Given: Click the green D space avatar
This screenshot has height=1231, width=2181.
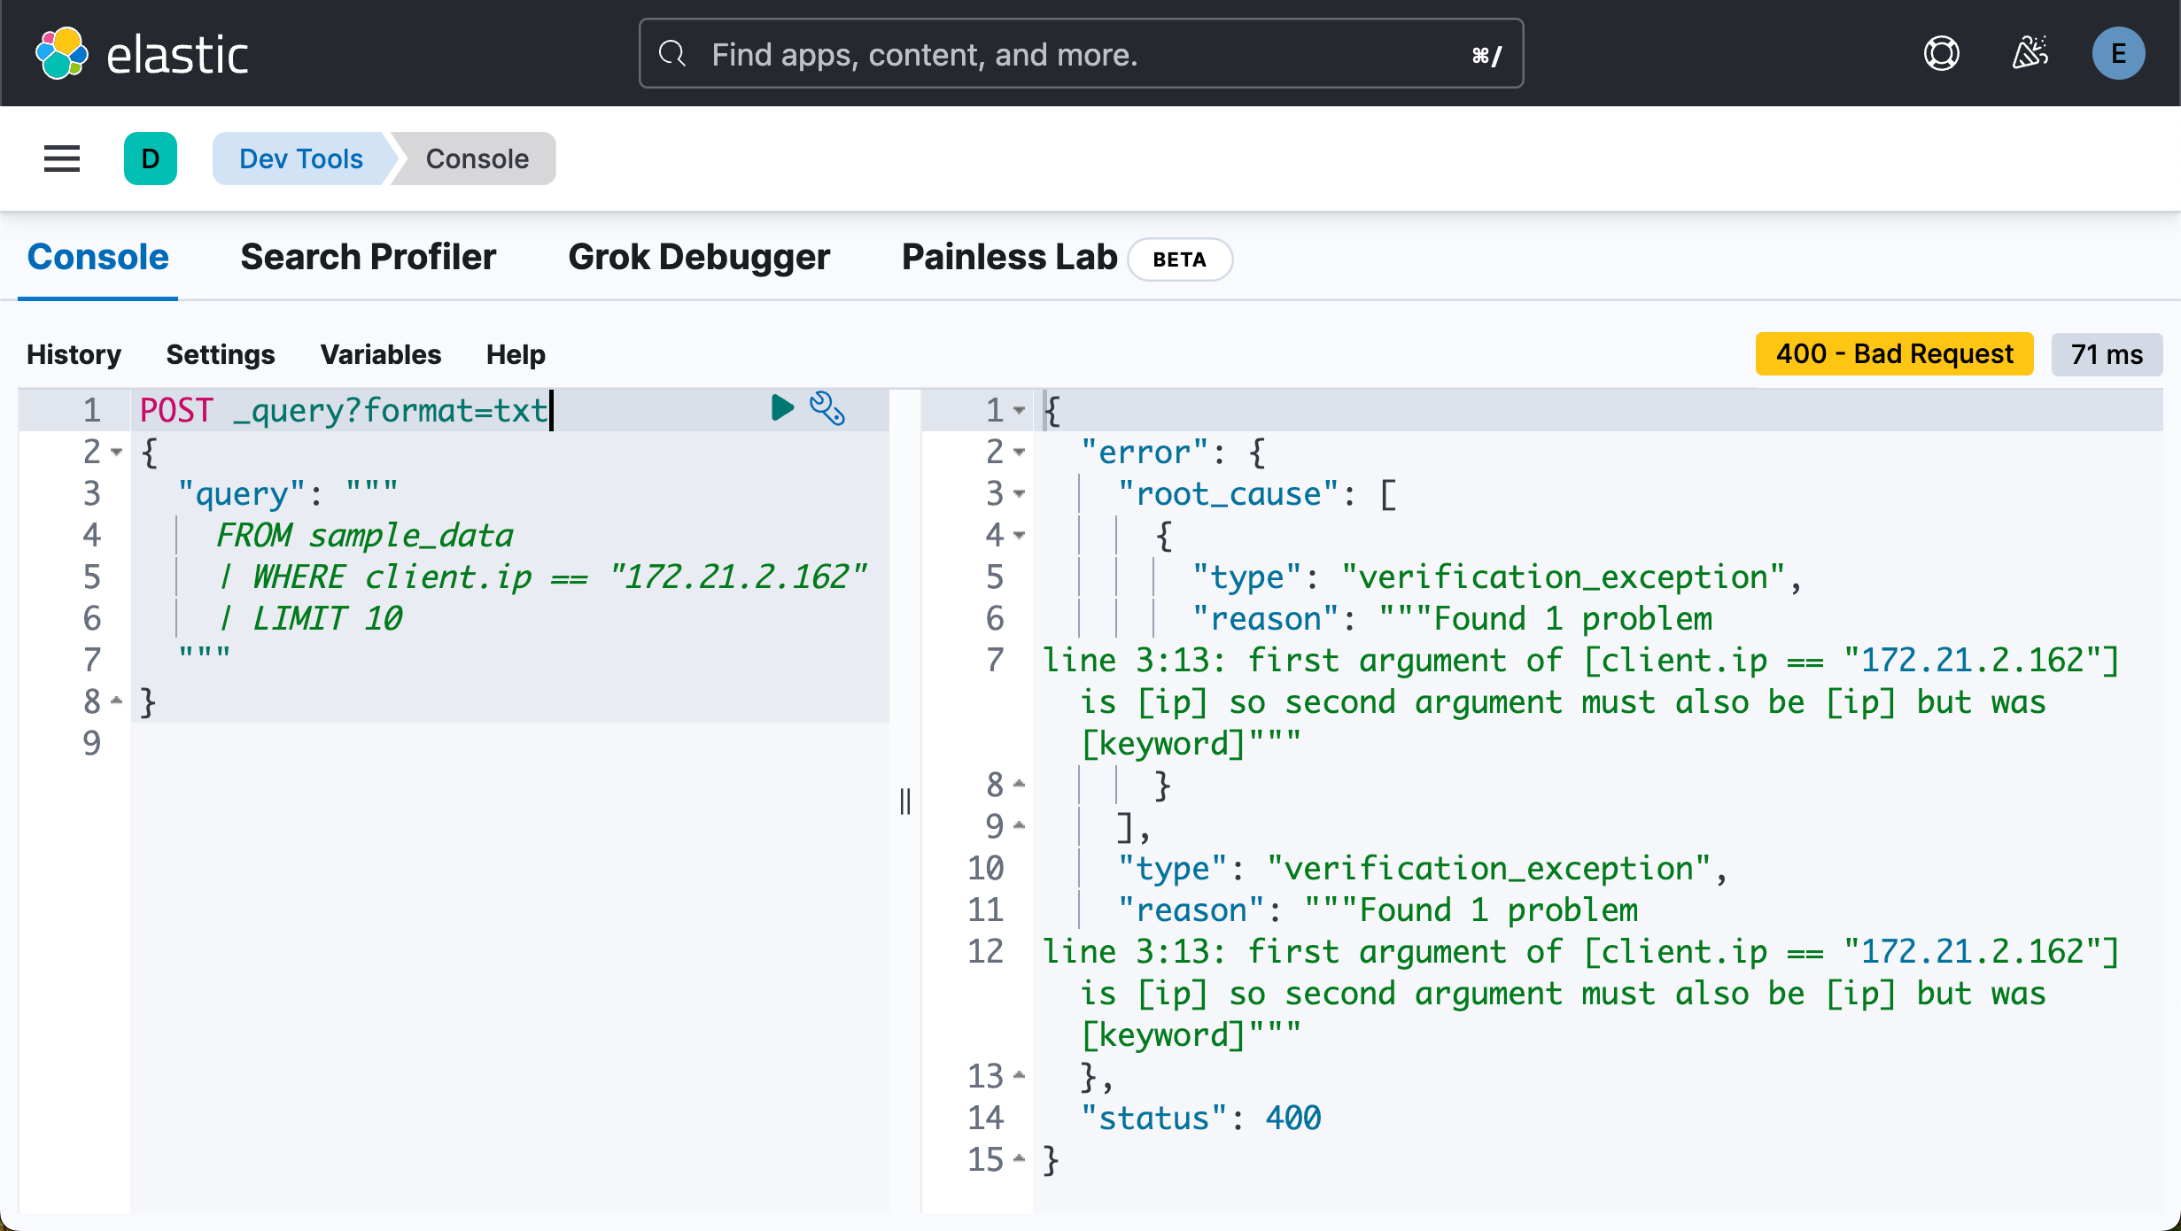Looking at the screenshot, I should click(x=151, y=159).
